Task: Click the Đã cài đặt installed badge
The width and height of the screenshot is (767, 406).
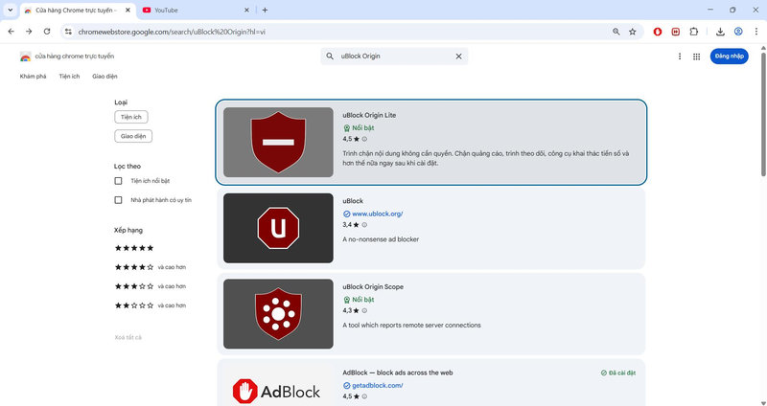Action: [x=618, y=372]
